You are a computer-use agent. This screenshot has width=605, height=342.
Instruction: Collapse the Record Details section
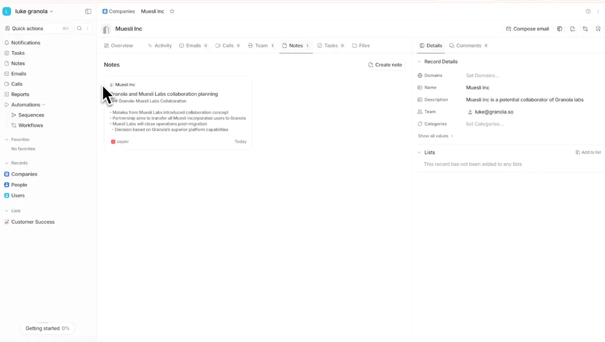pos(419,62)
